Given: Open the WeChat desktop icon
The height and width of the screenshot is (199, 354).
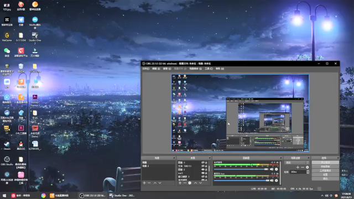Looking at the screenshot, I should click(x=7, y=53).
